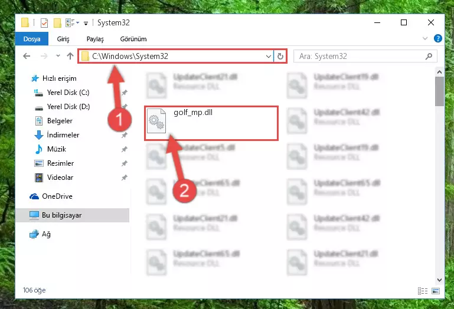The width and height of the screenshot is (454, 309).
Task: Click the New Folder icon in quick access toolbar
Action: click(x=57, y=22)
